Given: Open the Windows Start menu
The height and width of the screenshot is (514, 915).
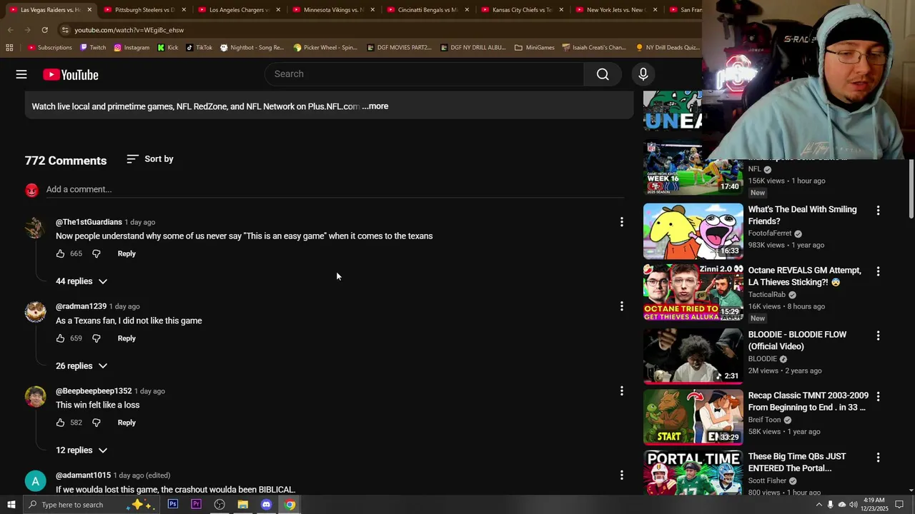Looking at the screenshot, I should [11, 505].
